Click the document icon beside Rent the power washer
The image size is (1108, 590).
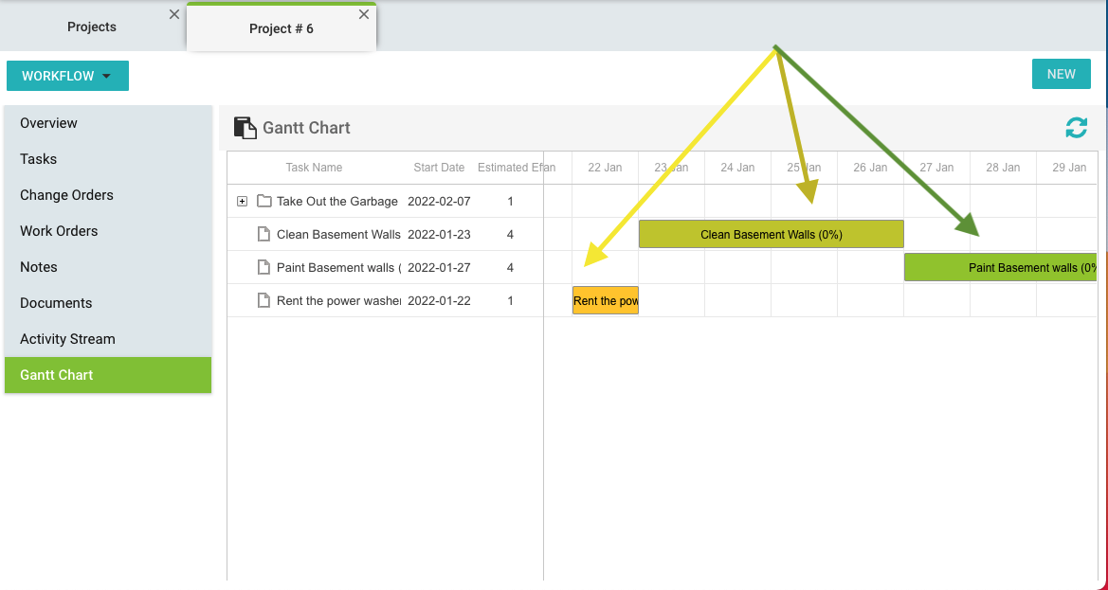264,300
